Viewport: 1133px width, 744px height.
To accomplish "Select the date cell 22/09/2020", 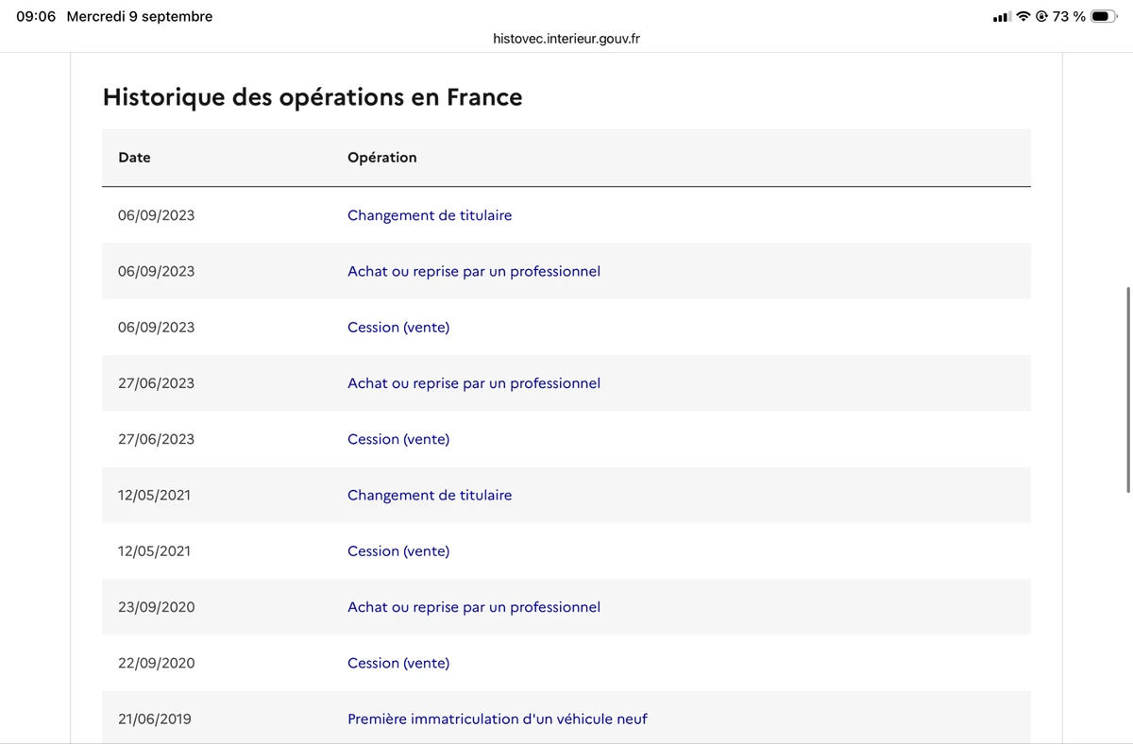I will (157, 663).
